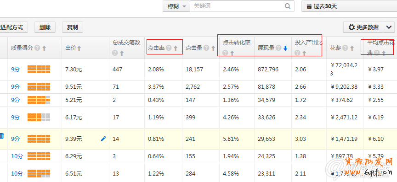Image resolution: width=397 pixels, height=182 pixels.
Task: Open 10分 score in the 6.29元 row
Action: coord(17,156)
